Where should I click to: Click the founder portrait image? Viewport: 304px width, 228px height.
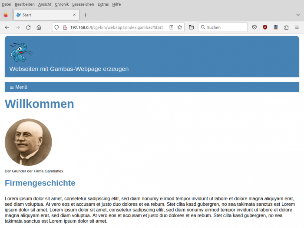point(28,142)
